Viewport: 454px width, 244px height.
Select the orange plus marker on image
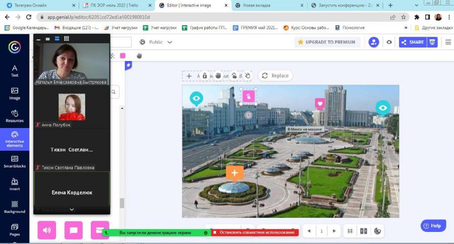click(x=235, y=173)
